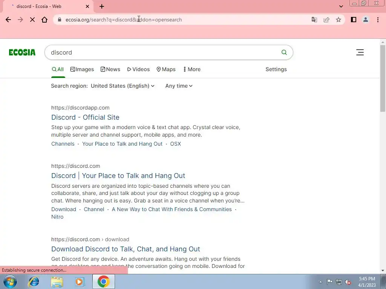
Task: Open the Windows Start menu
Action: click(x=10, y=281)
